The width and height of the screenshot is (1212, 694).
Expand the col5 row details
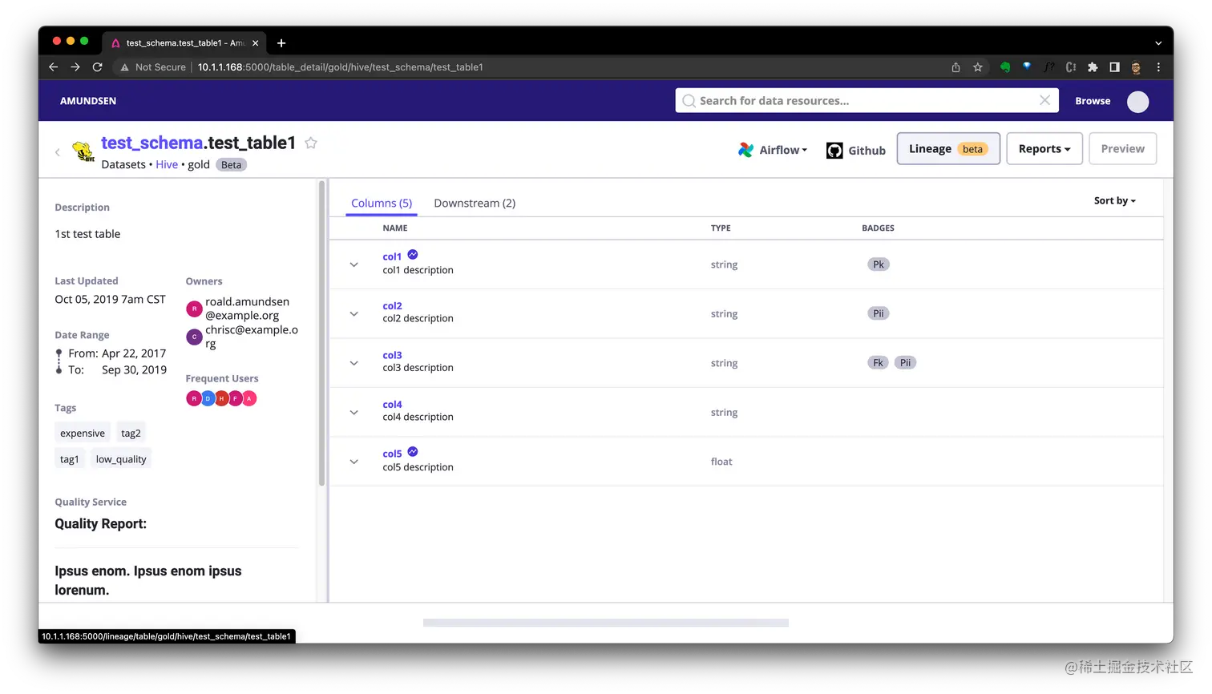coord(353,462)
